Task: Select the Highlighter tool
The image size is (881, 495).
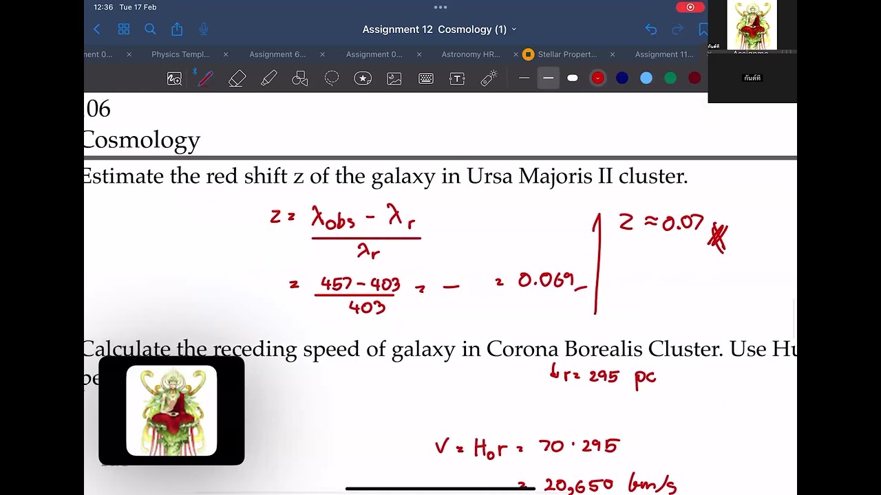Action: pos(268,78)
